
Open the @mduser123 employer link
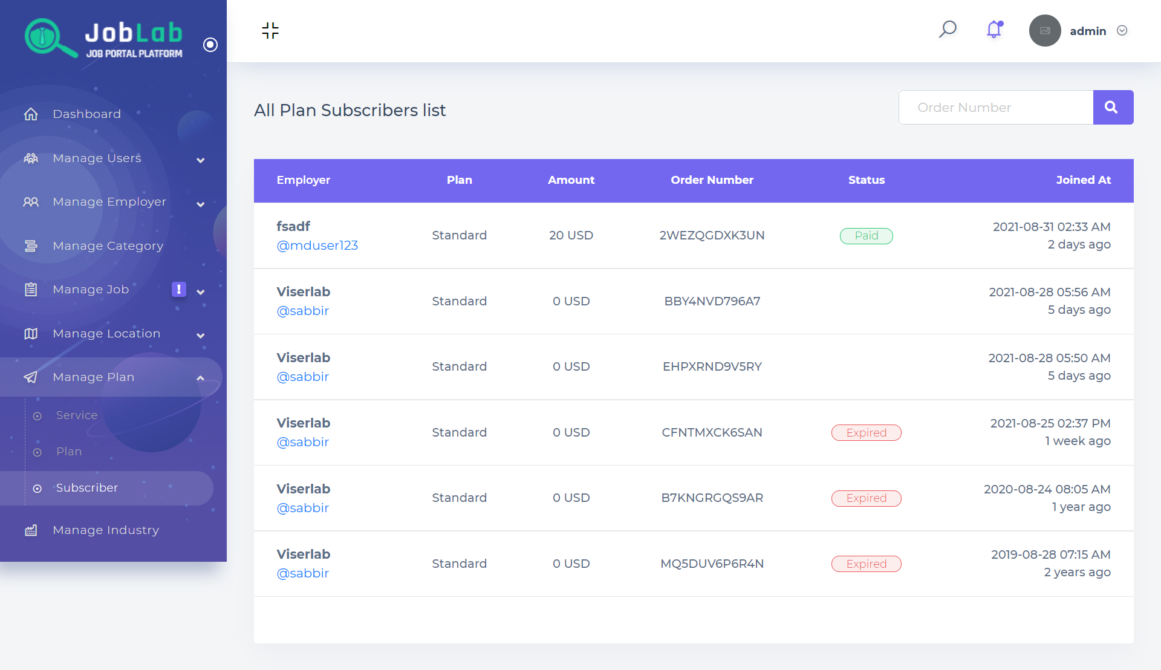click(317, 246)
